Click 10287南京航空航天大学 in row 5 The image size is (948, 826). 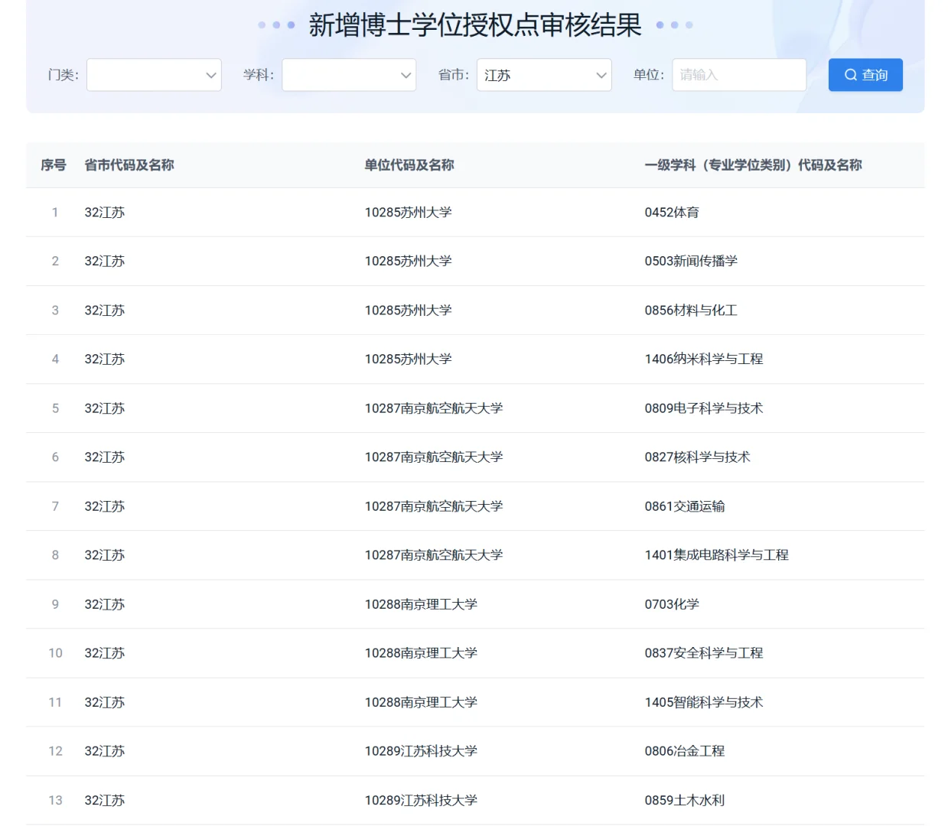pyautogui.click(x=434, y=408)
